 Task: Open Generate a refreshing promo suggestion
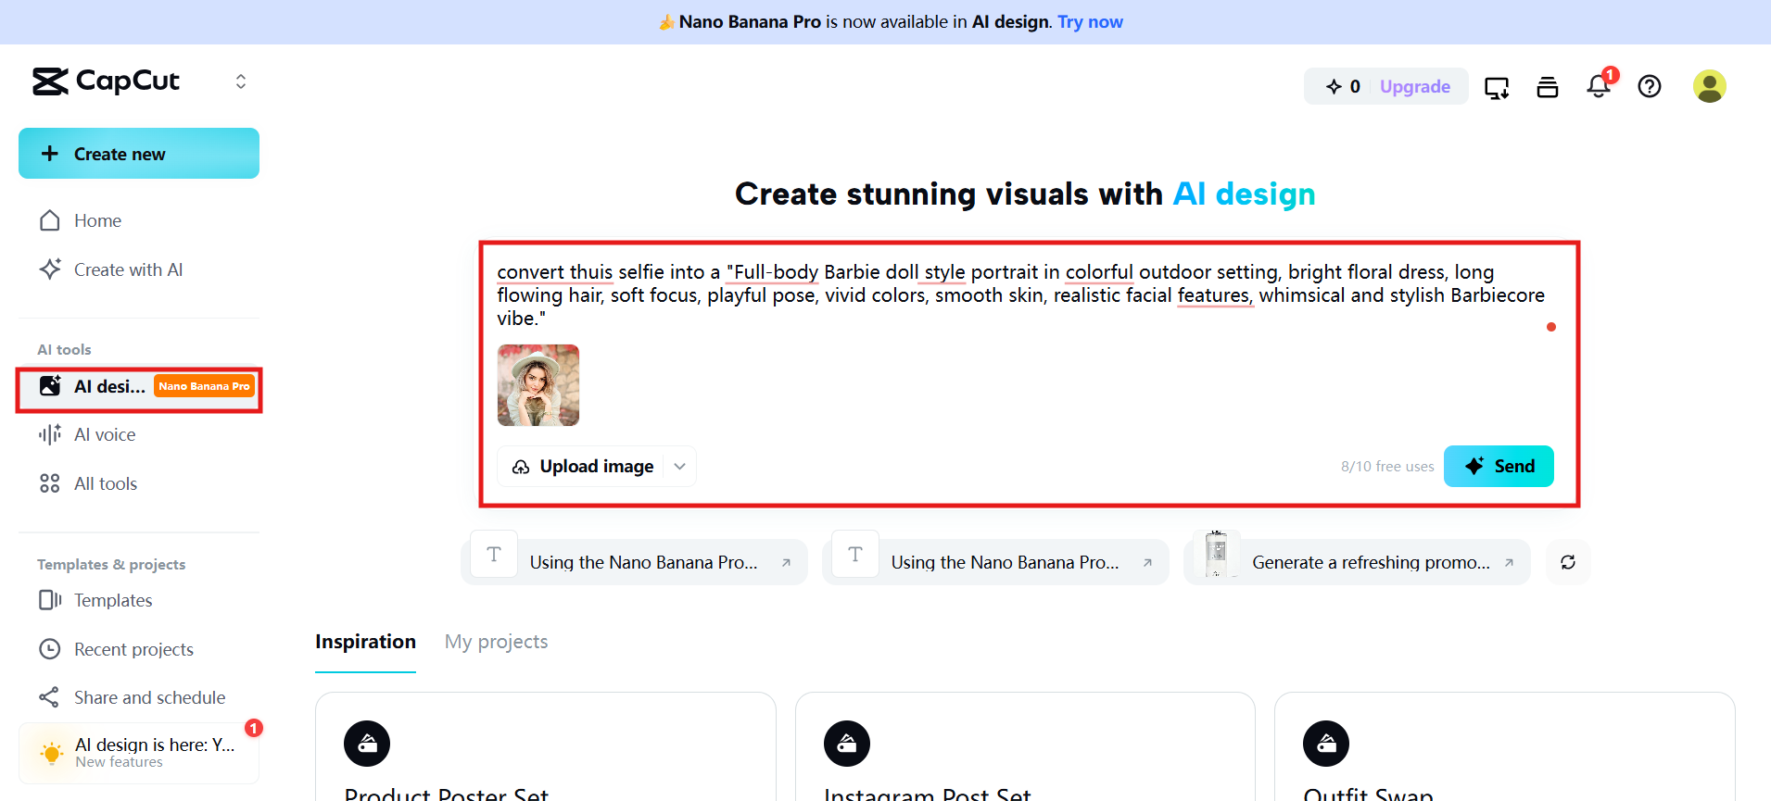click(x=1358, y=562)
